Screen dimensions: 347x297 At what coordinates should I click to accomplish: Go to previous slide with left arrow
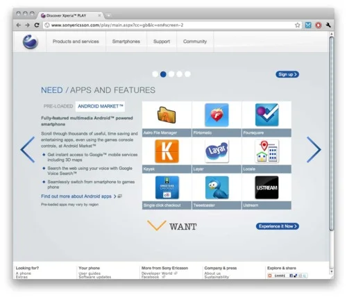tap(28, 150)
